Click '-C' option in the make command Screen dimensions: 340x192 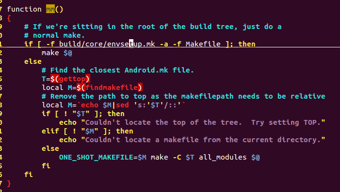(177, 157)
